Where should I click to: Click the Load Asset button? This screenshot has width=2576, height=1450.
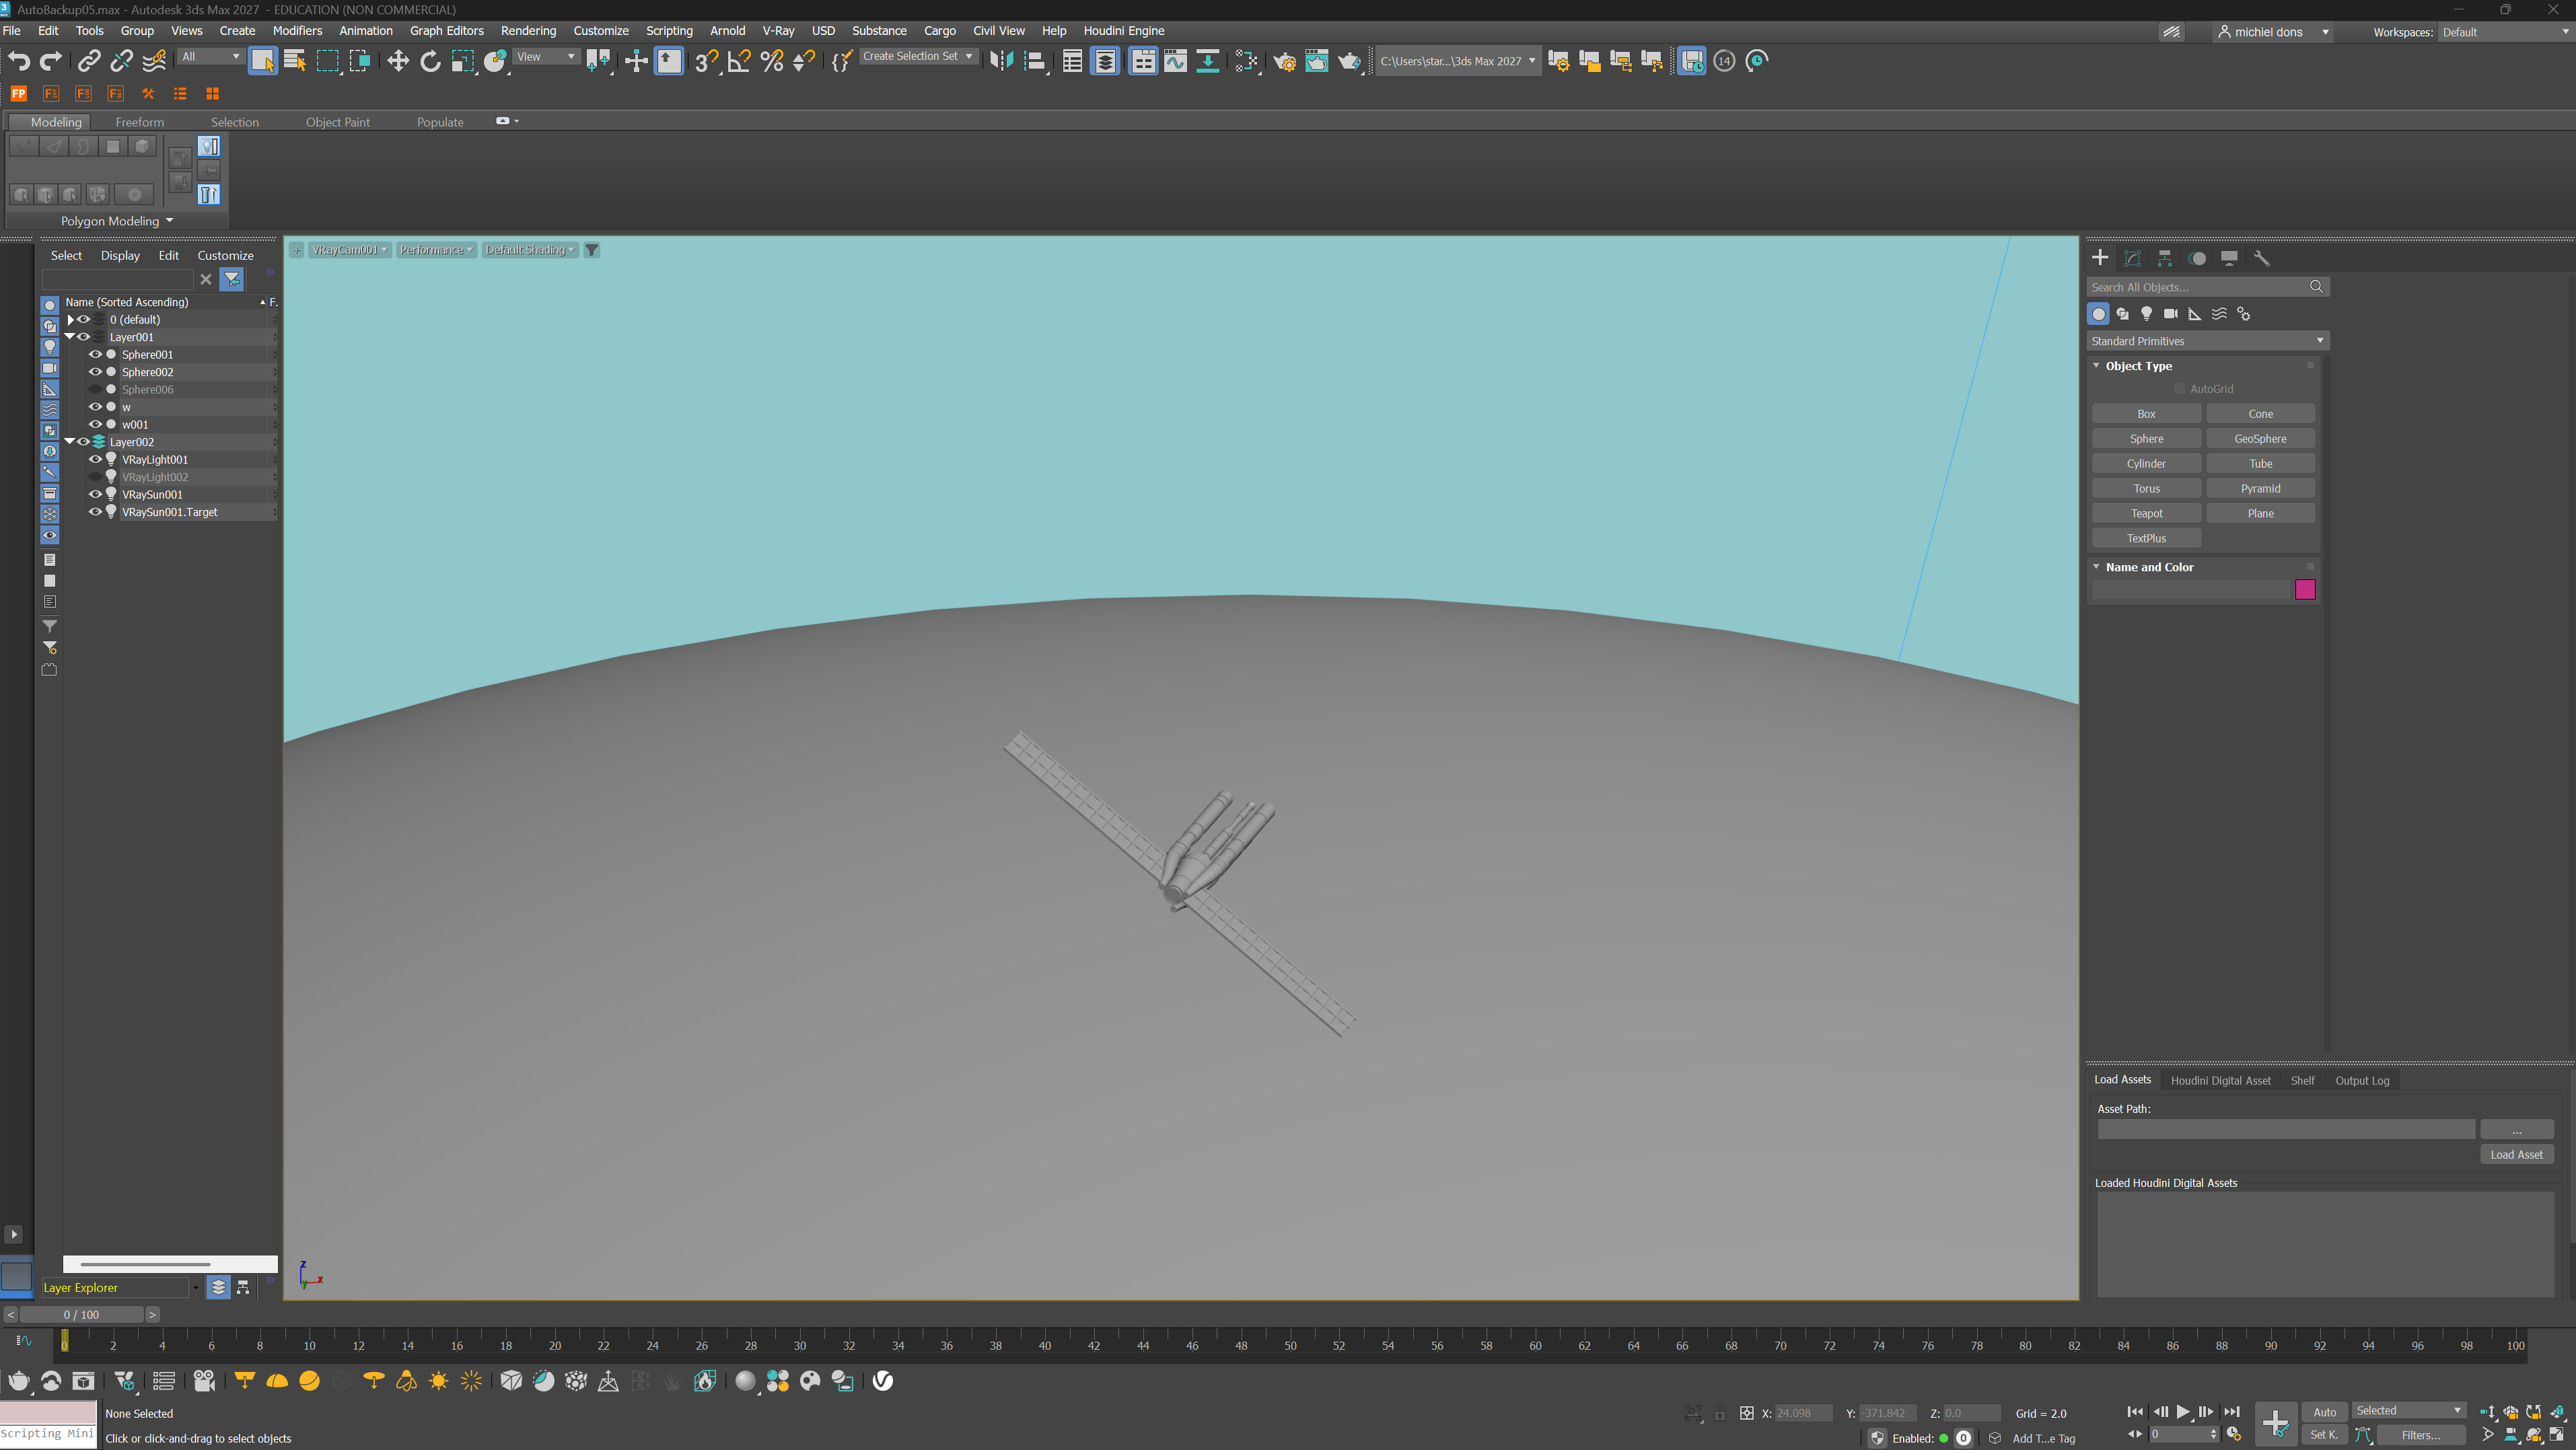[2516, 1154]
